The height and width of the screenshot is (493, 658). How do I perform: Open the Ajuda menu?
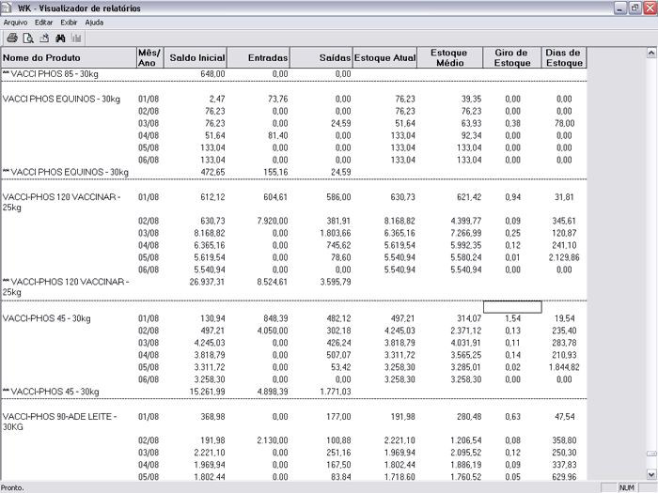click(94, 21)
